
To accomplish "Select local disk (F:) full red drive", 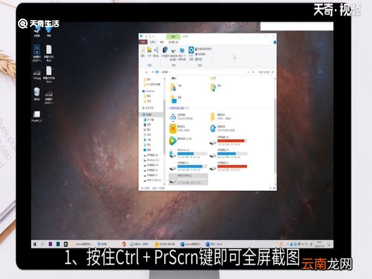I will tap(229, 166).
